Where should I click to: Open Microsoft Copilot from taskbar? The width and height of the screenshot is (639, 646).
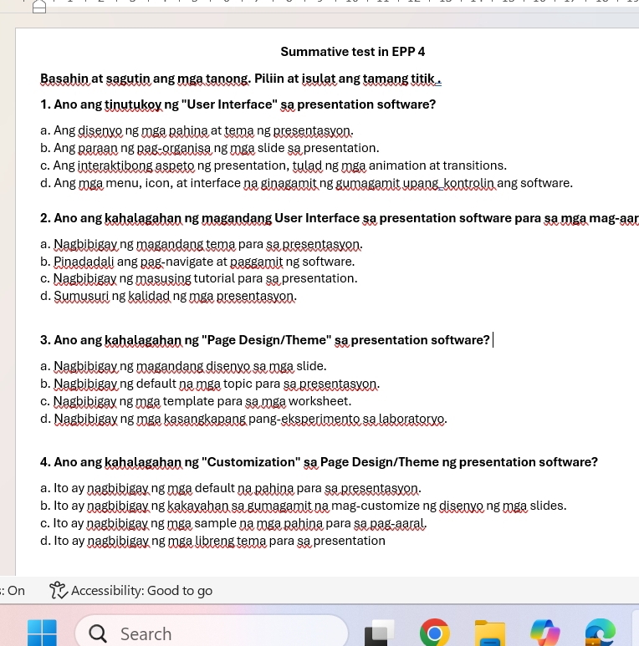(x=545, y=633)
